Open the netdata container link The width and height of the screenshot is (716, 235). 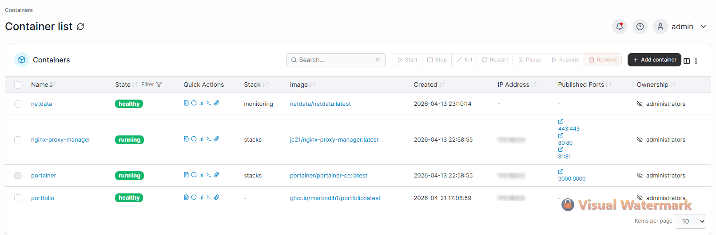(x=41, y=104)
